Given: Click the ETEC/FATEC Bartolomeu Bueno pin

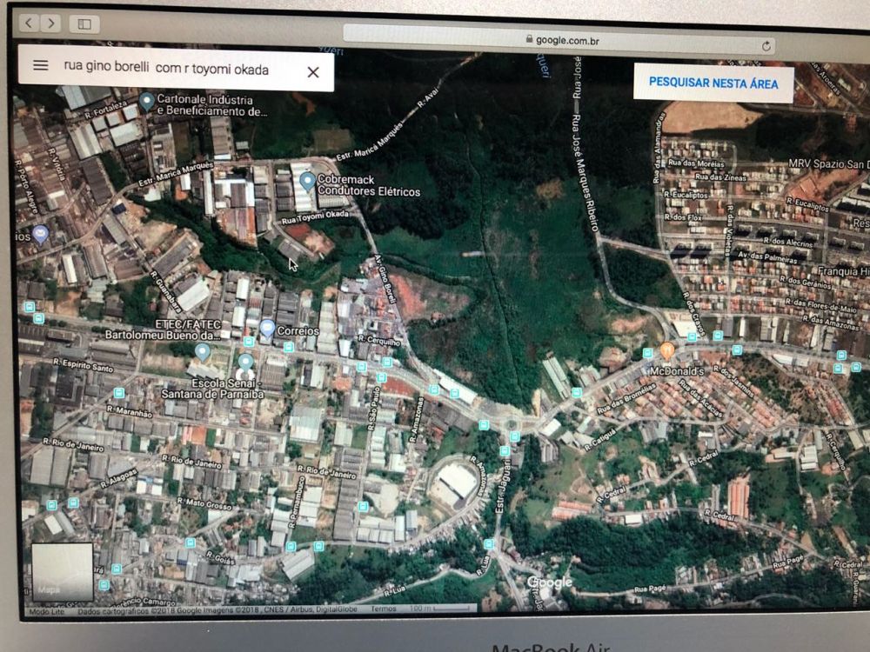Looking at the screenshot, I should pyautogui.click(x=203, y=351).
